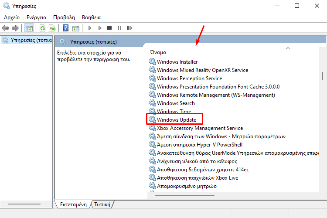This screenshot has height=218, width=327.
Task: Select Windows Mixed Reality OpenXR Service
Action: pos(202,70)
